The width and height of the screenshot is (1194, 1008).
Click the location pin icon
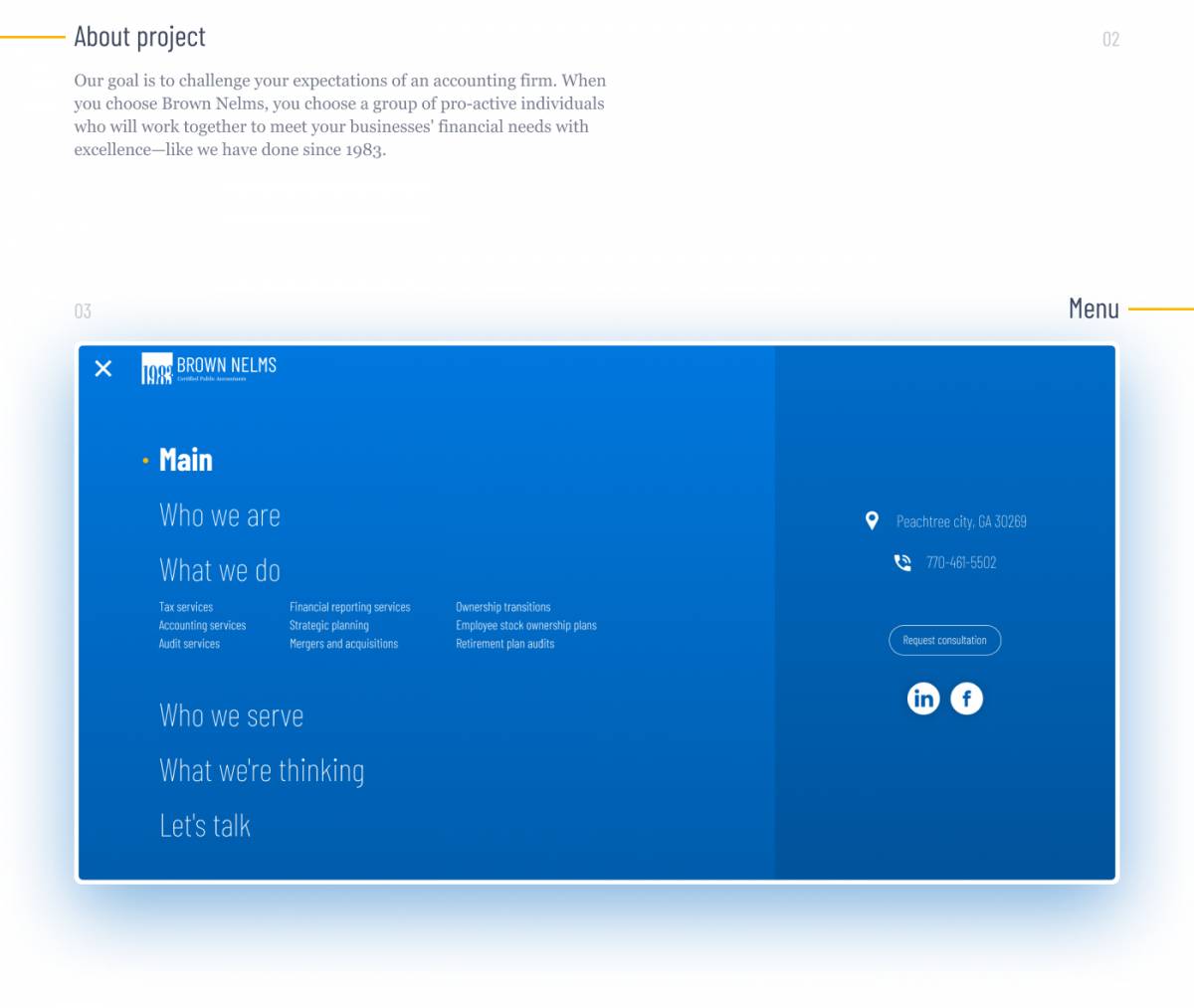click(872, 520)
